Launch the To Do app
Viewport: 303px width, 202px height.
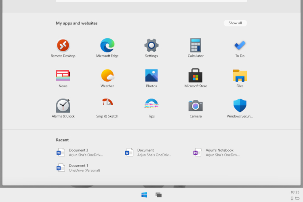[240, 48]
